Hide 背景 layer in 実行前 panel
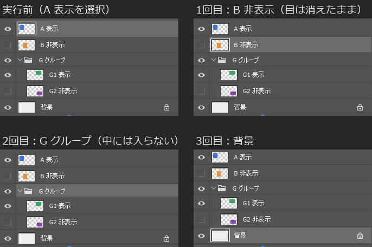Screen dimensions: 372x247 tap(8, 107)
